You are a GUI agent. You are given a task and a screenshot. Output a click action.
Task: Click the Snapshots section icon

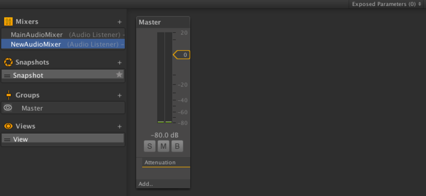tap(8, 62)
